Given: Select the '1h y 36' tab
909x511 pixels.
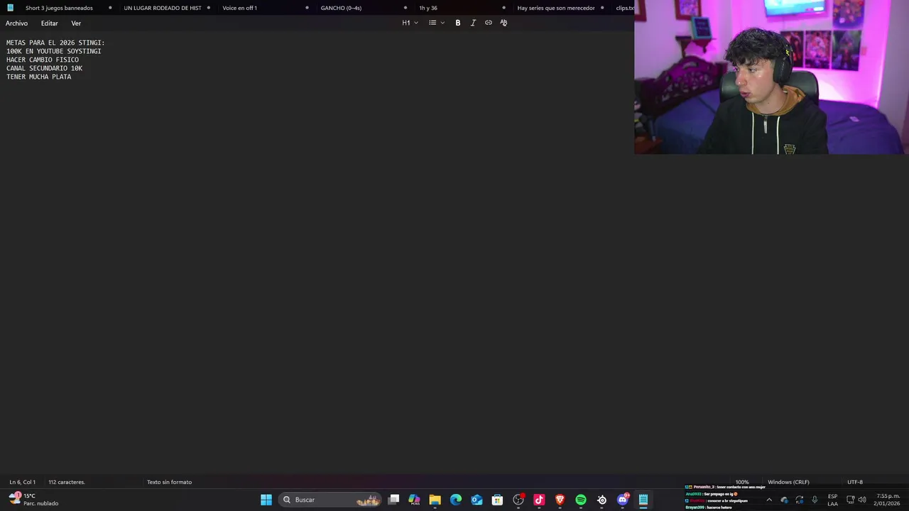Looking at the screenshot, I should [x=428, y=8].
